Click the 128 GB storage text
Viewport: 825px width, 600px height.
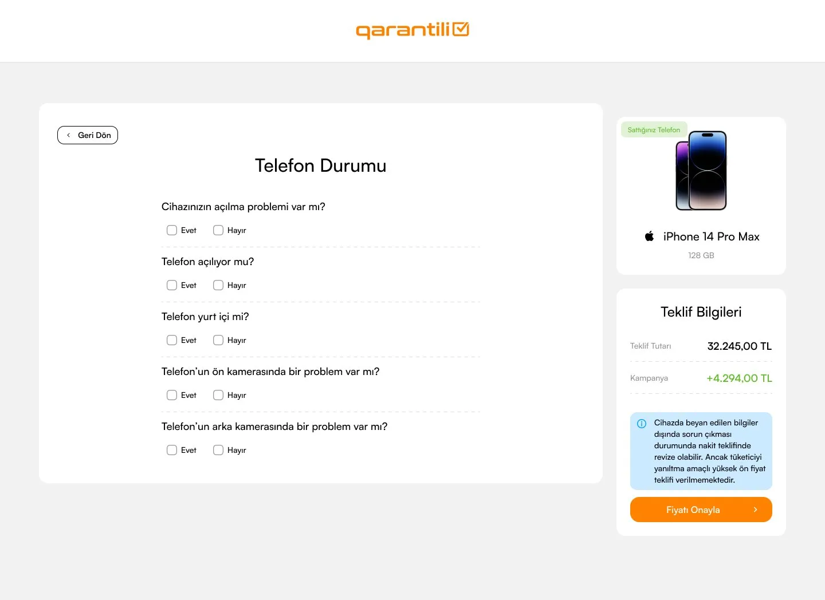tap(701, 255)
